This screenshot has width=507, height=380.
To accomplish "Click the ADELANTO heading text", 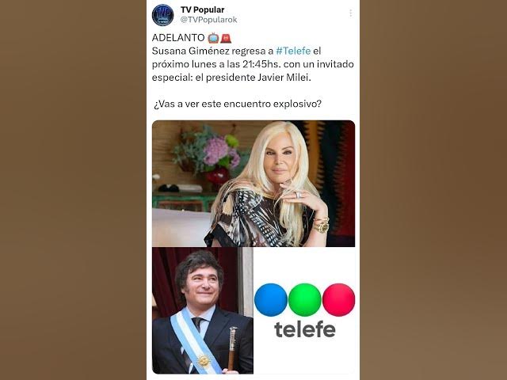I will pos(178,38).
